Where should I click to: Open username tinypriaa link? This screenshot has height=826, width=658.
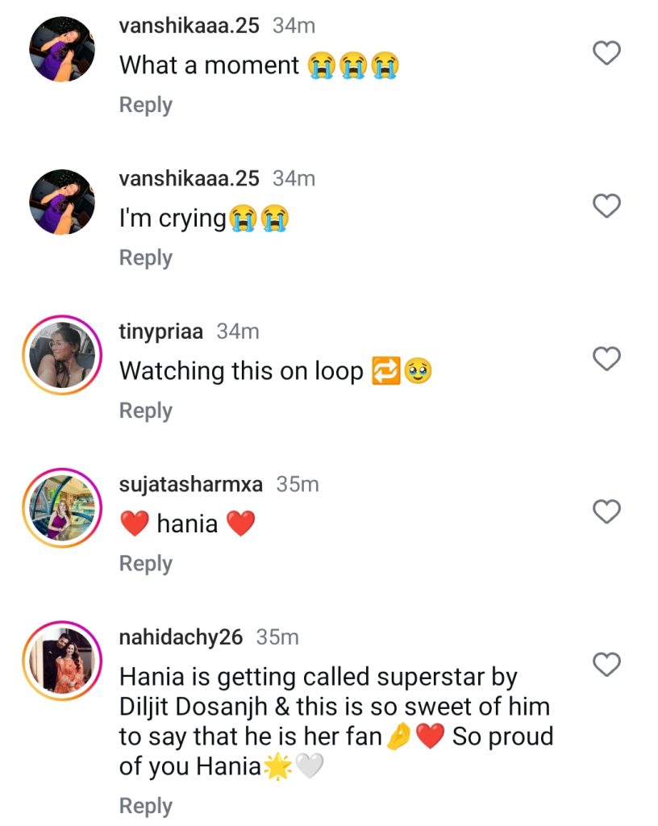pyautogui.click(x=161, y=332)
